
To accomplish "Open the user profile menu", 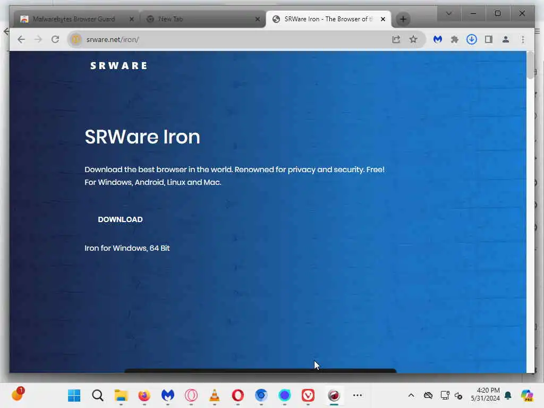I will 506,39.
